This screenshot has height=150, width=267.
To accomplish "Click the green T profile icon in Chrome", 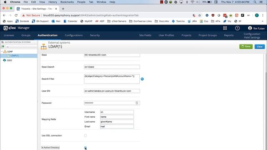I will [257, 15].
